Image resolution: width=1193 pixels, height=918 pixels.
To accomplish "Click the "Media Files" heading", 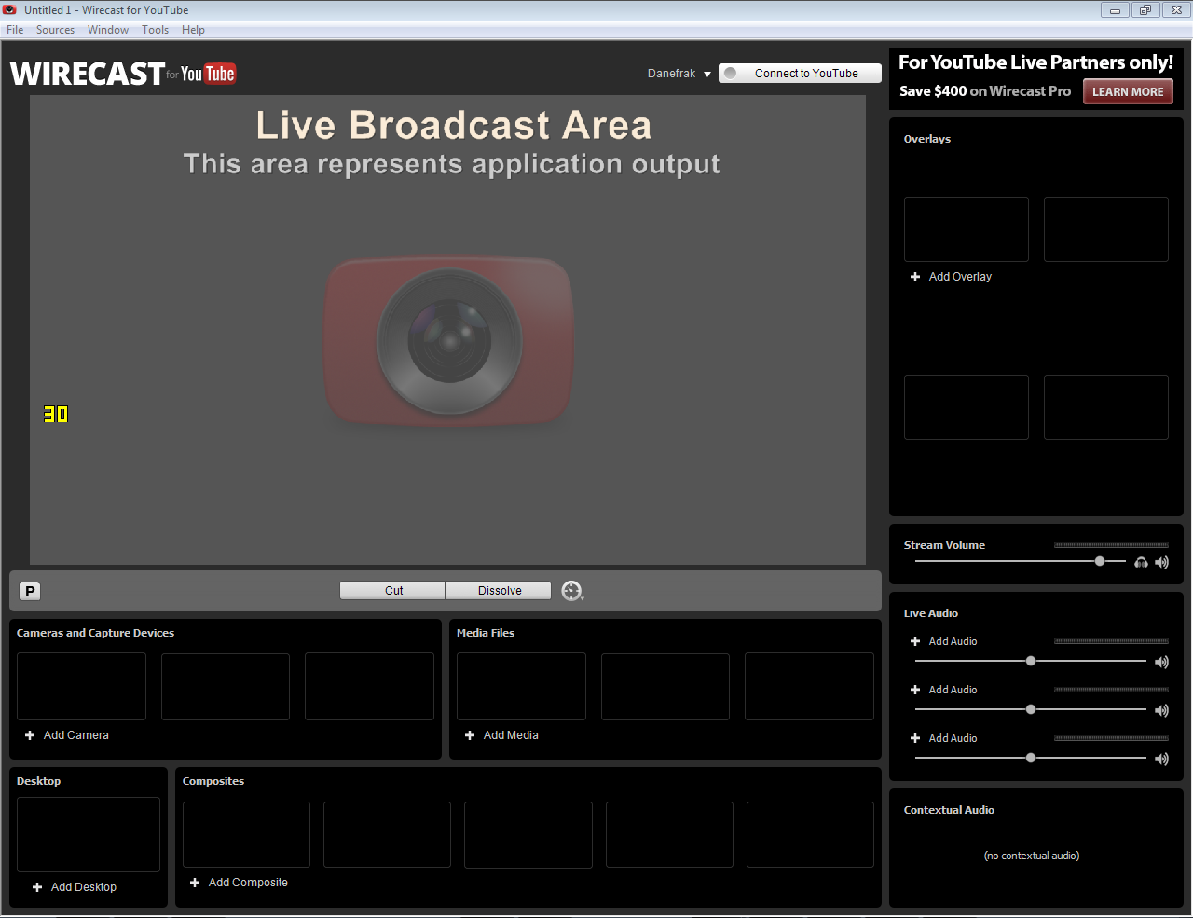I will point(486,633).
